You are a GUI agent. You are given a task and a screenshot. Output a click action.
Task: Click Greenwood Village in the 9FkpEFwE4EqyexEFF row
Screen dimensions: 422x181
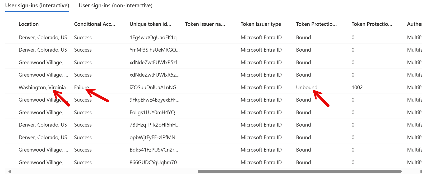tap(43, 100)
